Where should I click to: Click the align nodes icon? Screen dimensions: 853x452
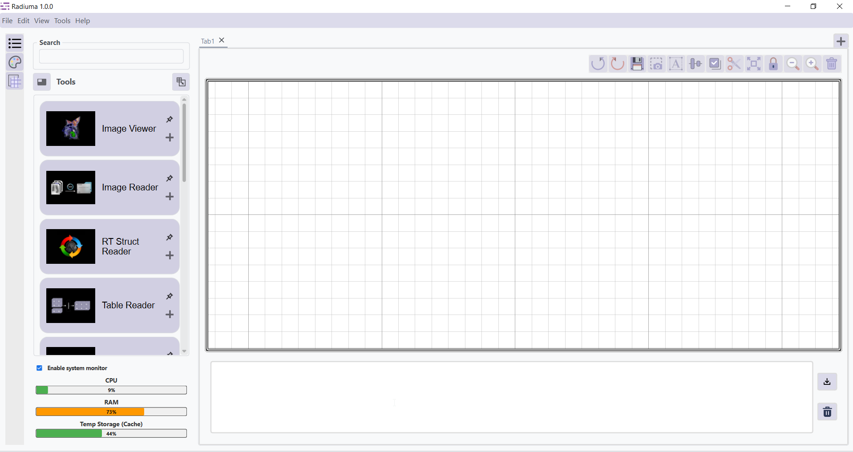(695, 64)
